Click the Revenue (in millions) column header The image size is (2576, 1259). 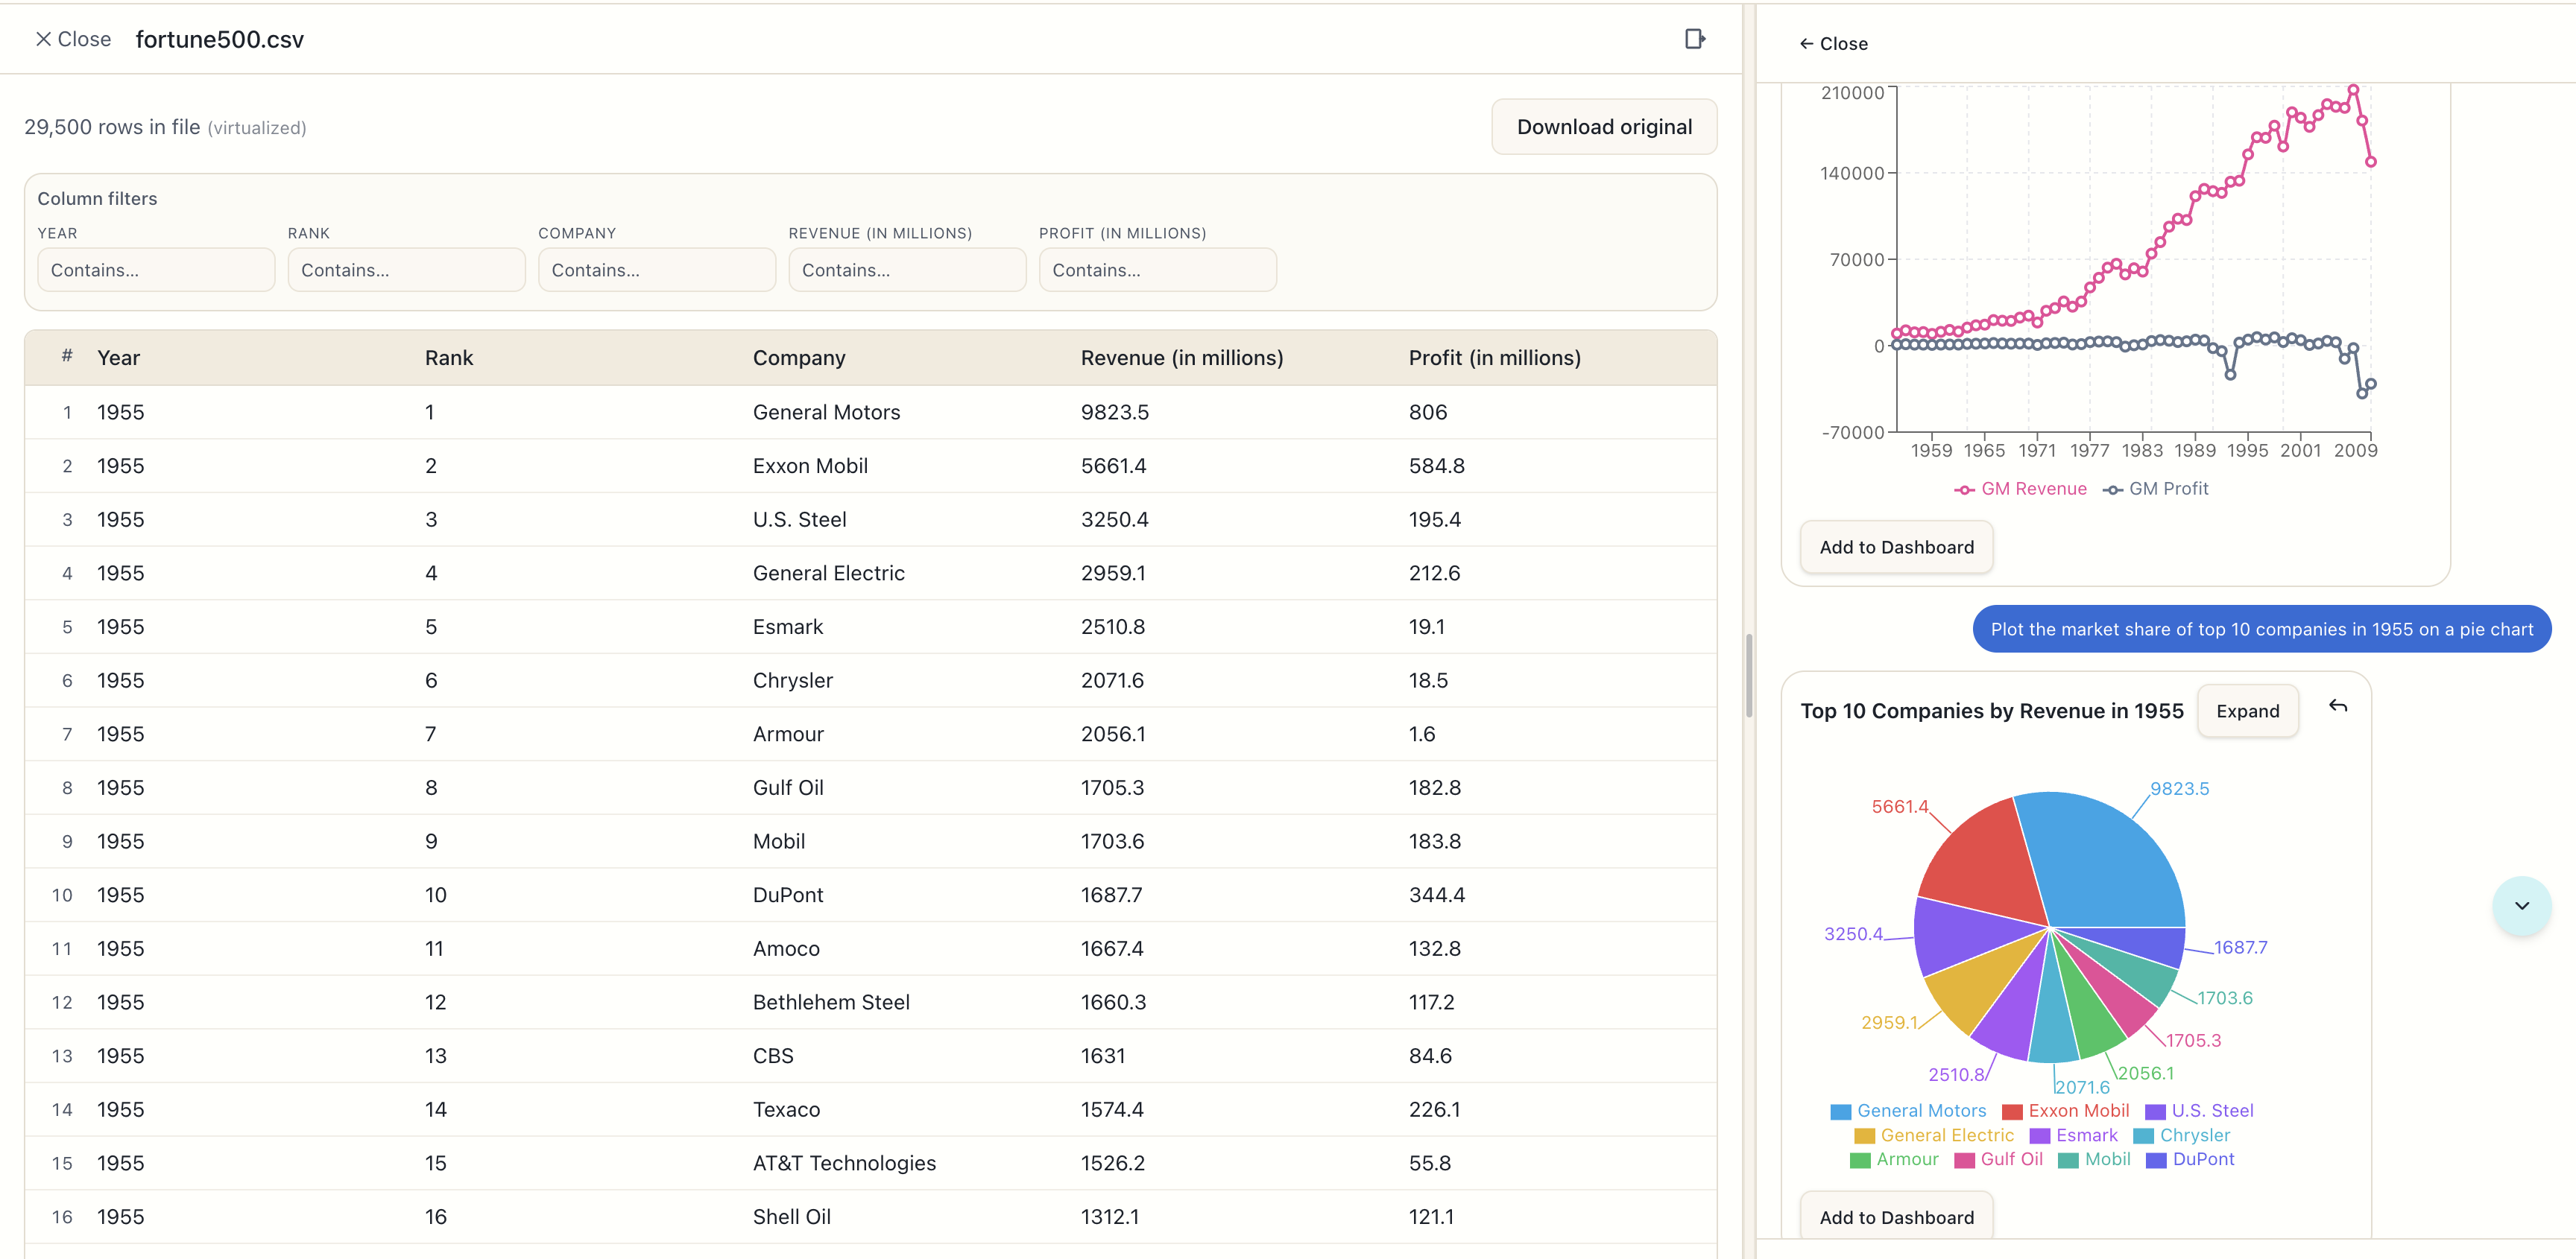pos(1181,357)
